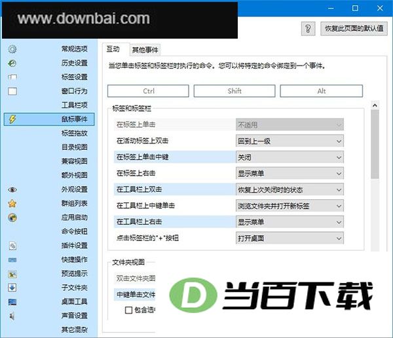Click the 在工具栏上双击 row label
Image resolution: width=393 pixels, height=338 pixels.
click(139, 189)
